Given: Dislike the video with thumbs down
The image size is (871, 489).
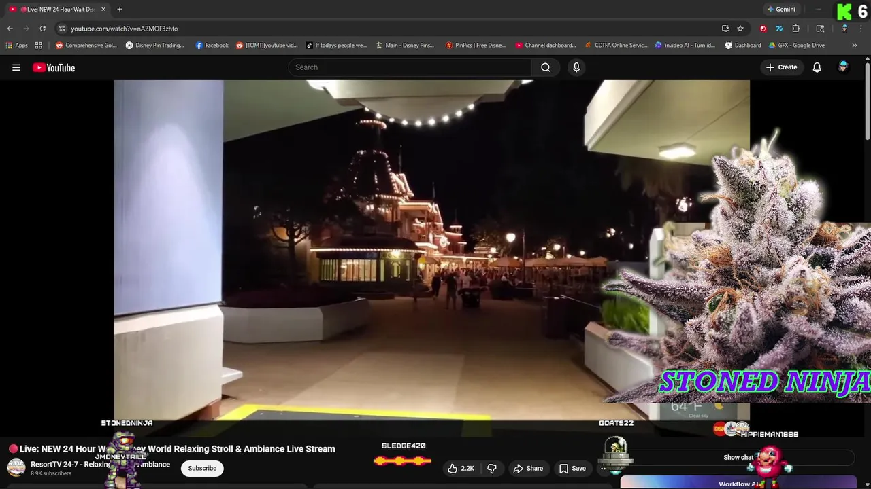Looking at the screenshot, I should (x=492, y=468).
